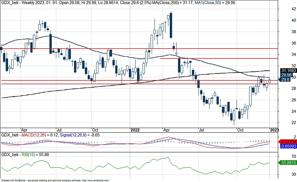Click the first Jul label on time axis
Image resolution: width=297 pixels, height=182 pixels.
point(59,130)
